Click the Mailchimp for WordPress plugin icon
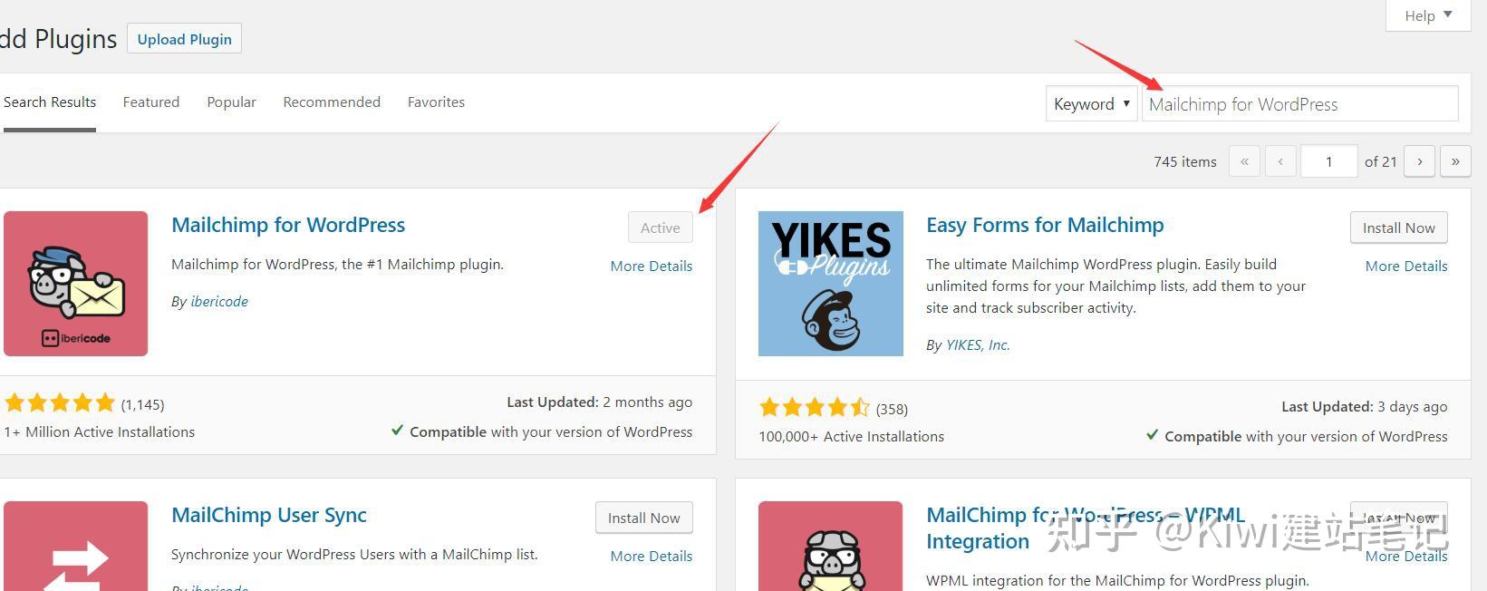 pos(75,284)
